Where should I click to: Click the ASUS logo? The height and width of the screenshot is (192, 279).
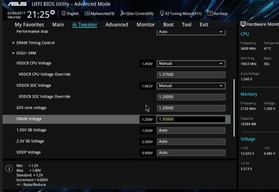point(17,4)
